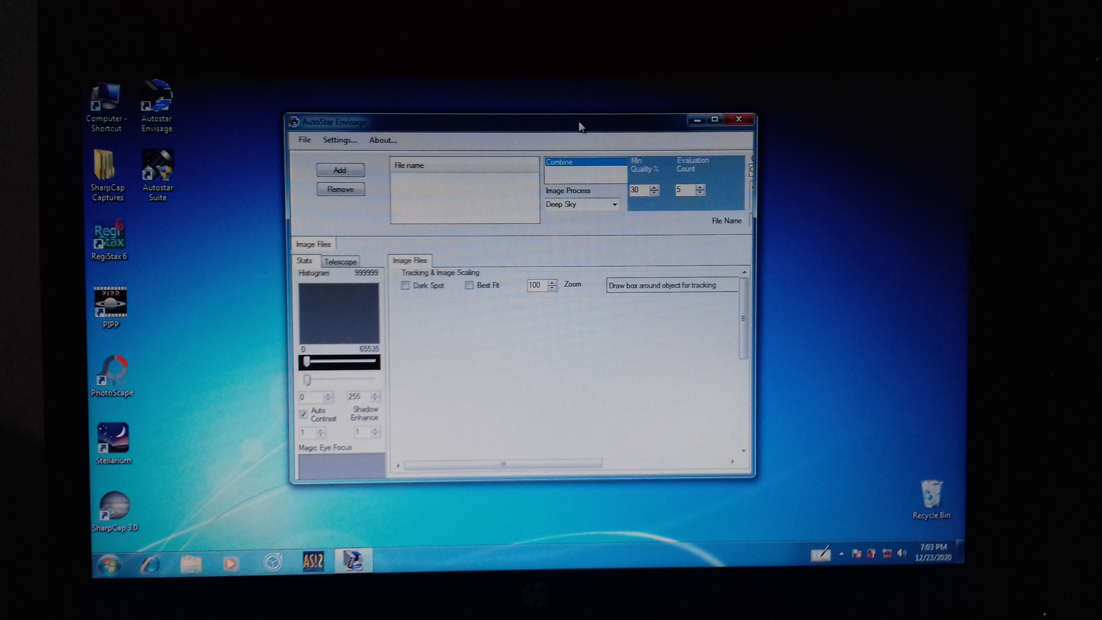Open the Recycle Bin
The image size is (1102, 620).
(931, 500)
